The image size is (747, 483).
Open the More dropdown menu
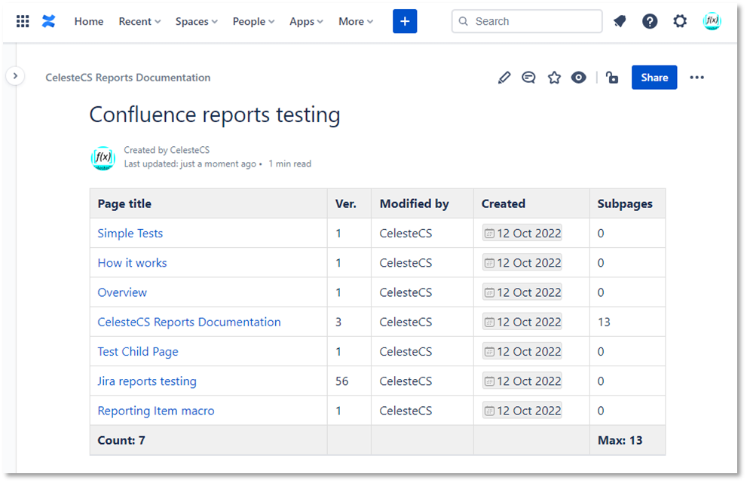click(x=356, y=21)
